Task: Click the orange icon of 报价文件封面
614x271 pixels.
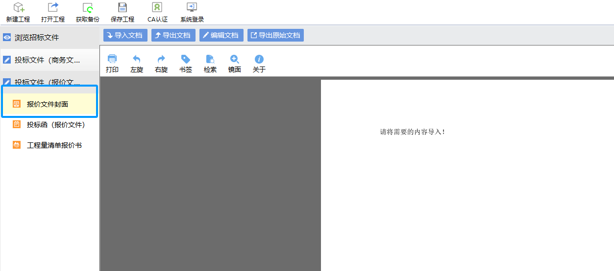Action: 17,104
